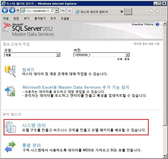Open the 탐색기 link
Screen dimensions: 168x159
pos(28,70)
